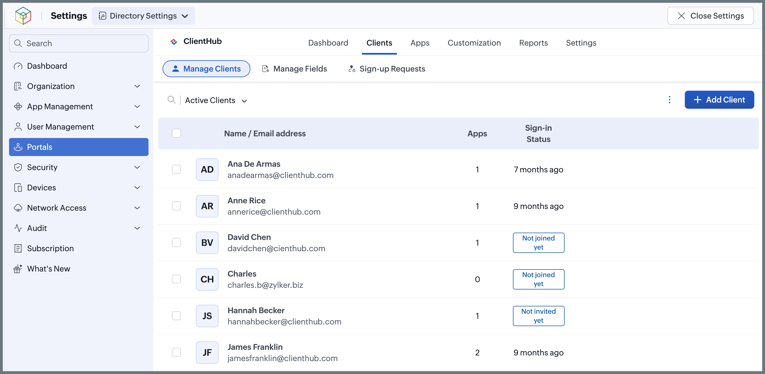765x374 pixels.
Task: Click the Not joined yet badge for Charles
Action: 538,279
